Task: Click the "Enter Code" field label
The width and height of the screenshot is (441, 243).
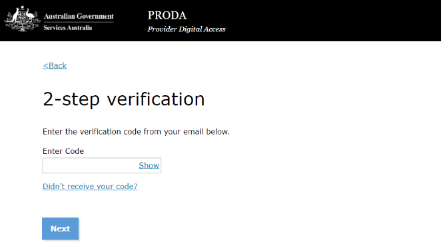Action: coord(63,151)
